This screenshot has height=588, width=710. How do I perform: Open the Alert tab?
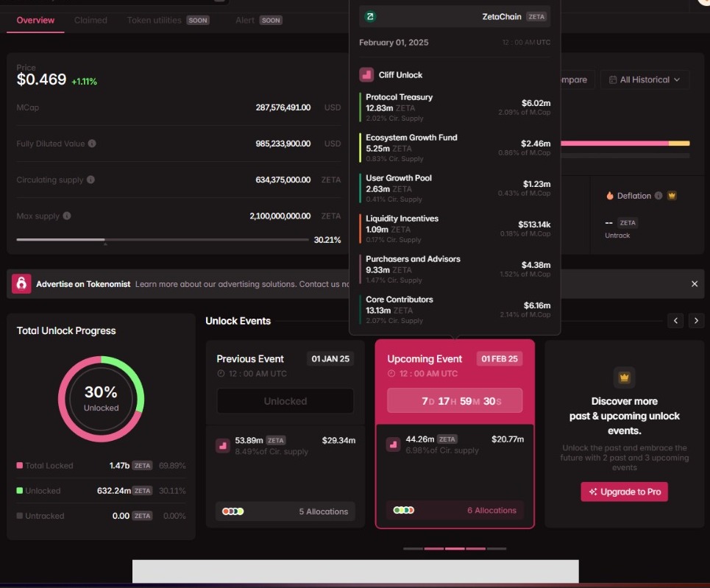tap(258, 21)
